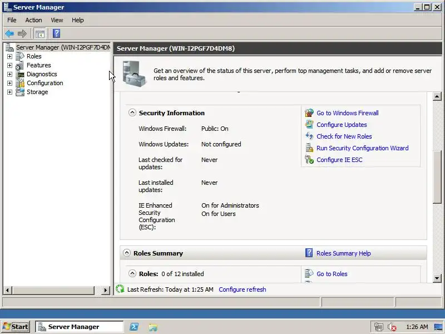Click the main pane vertical scrollbar thumb

(437, 176)
